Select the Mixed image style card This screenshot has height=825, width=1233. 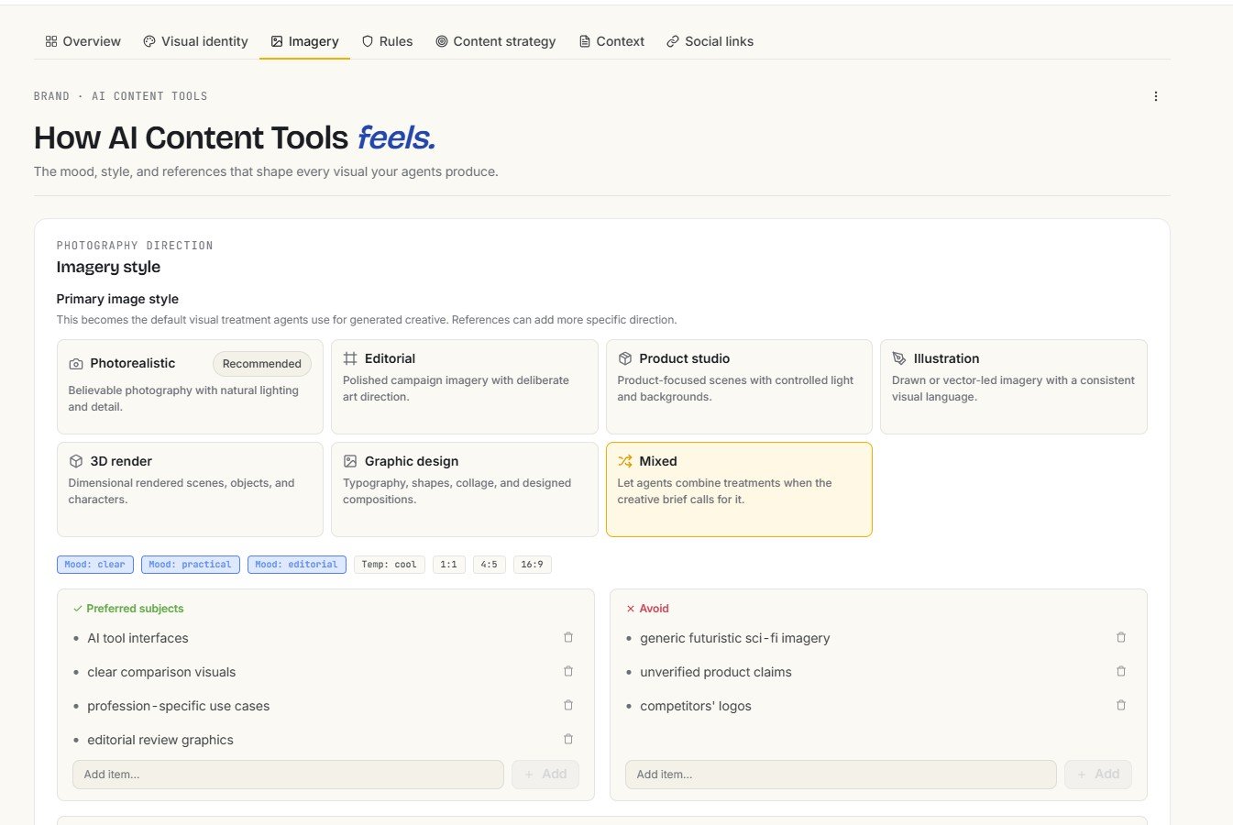tap(739, 489)
